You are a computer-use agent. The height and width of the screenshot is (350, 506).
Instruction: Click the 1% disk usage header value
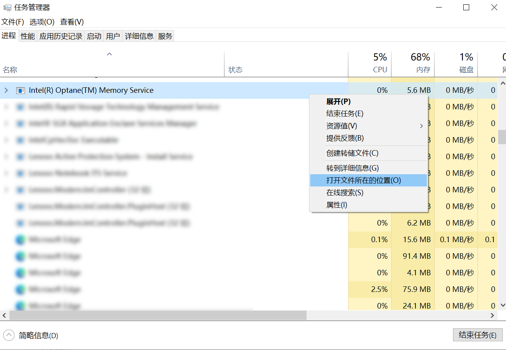click(466, 57)
